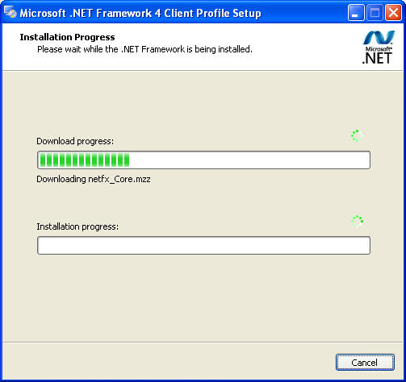The image size is (406, 382).
Task: Click the download progress spinner icon
Action: click(x=357, y=135)
